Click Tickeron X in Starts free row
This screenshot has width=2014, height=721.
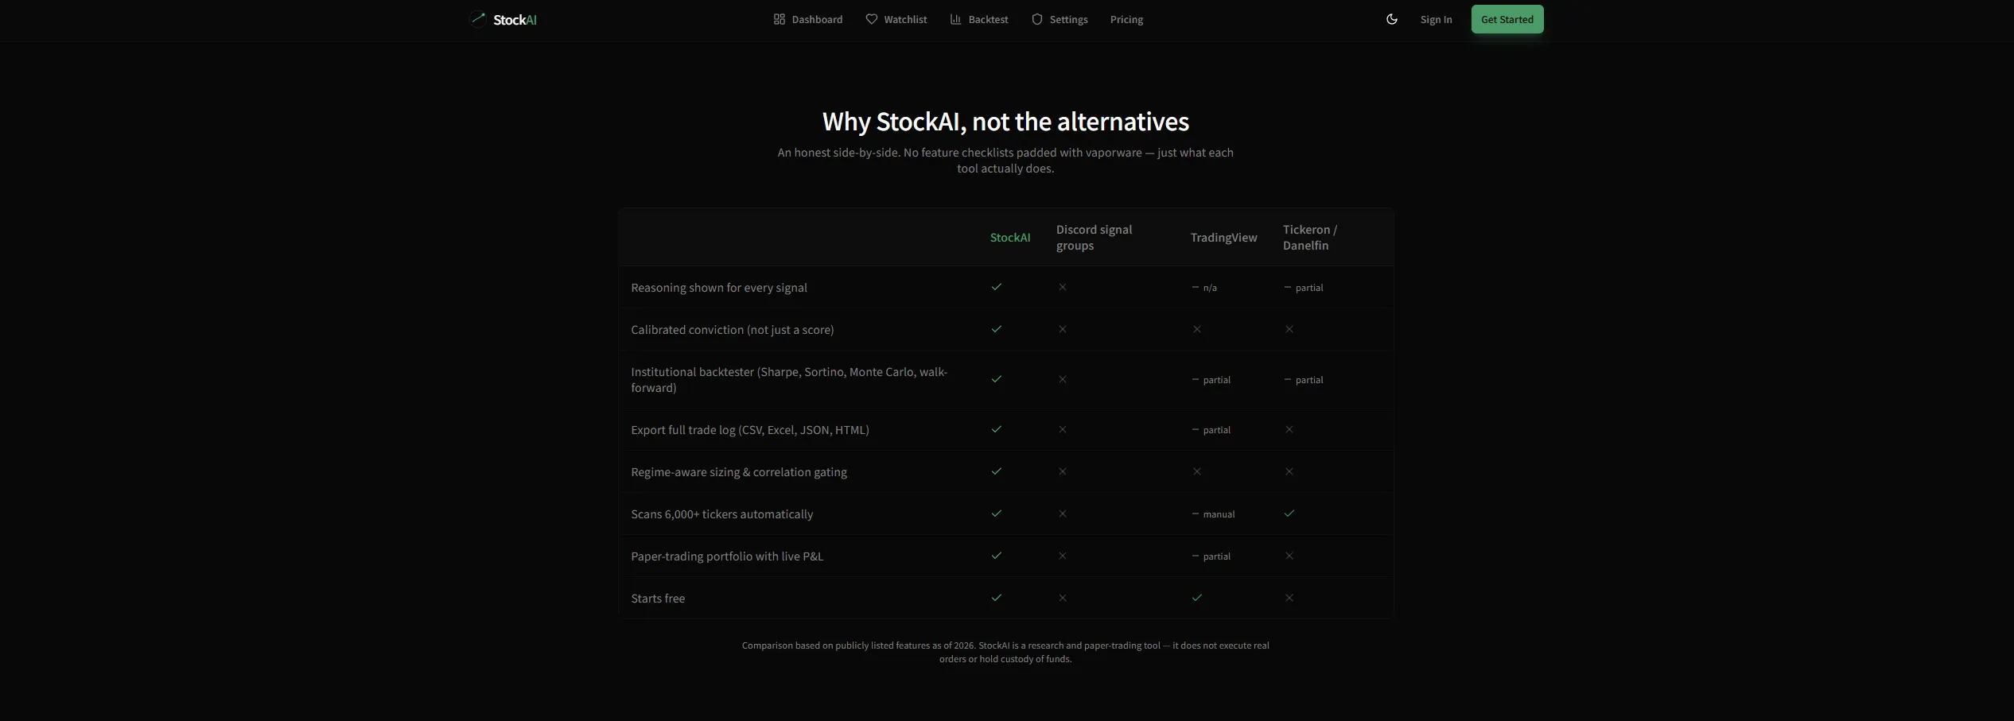1289,598
